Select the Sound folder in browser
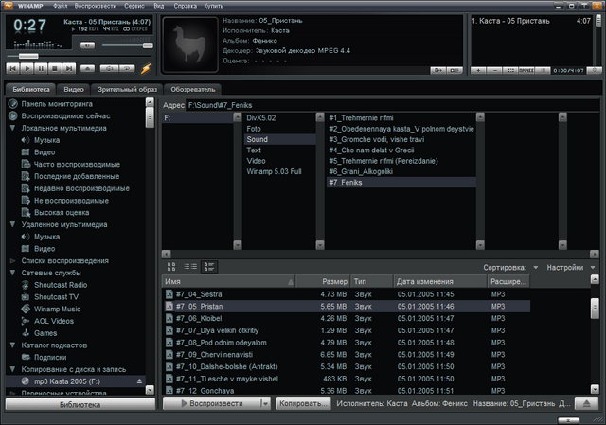 280,139
